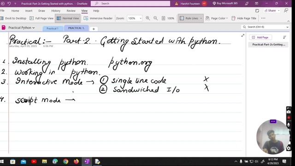Image resolution: width=295 pixels, height=166 pixels.
Task: Switch to OneNote taskbar icon
Action: click(x=87, y=161)
